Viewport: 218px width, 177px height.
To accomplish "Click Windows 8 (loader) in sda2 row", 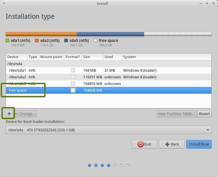I will click(x=140, y=77).
